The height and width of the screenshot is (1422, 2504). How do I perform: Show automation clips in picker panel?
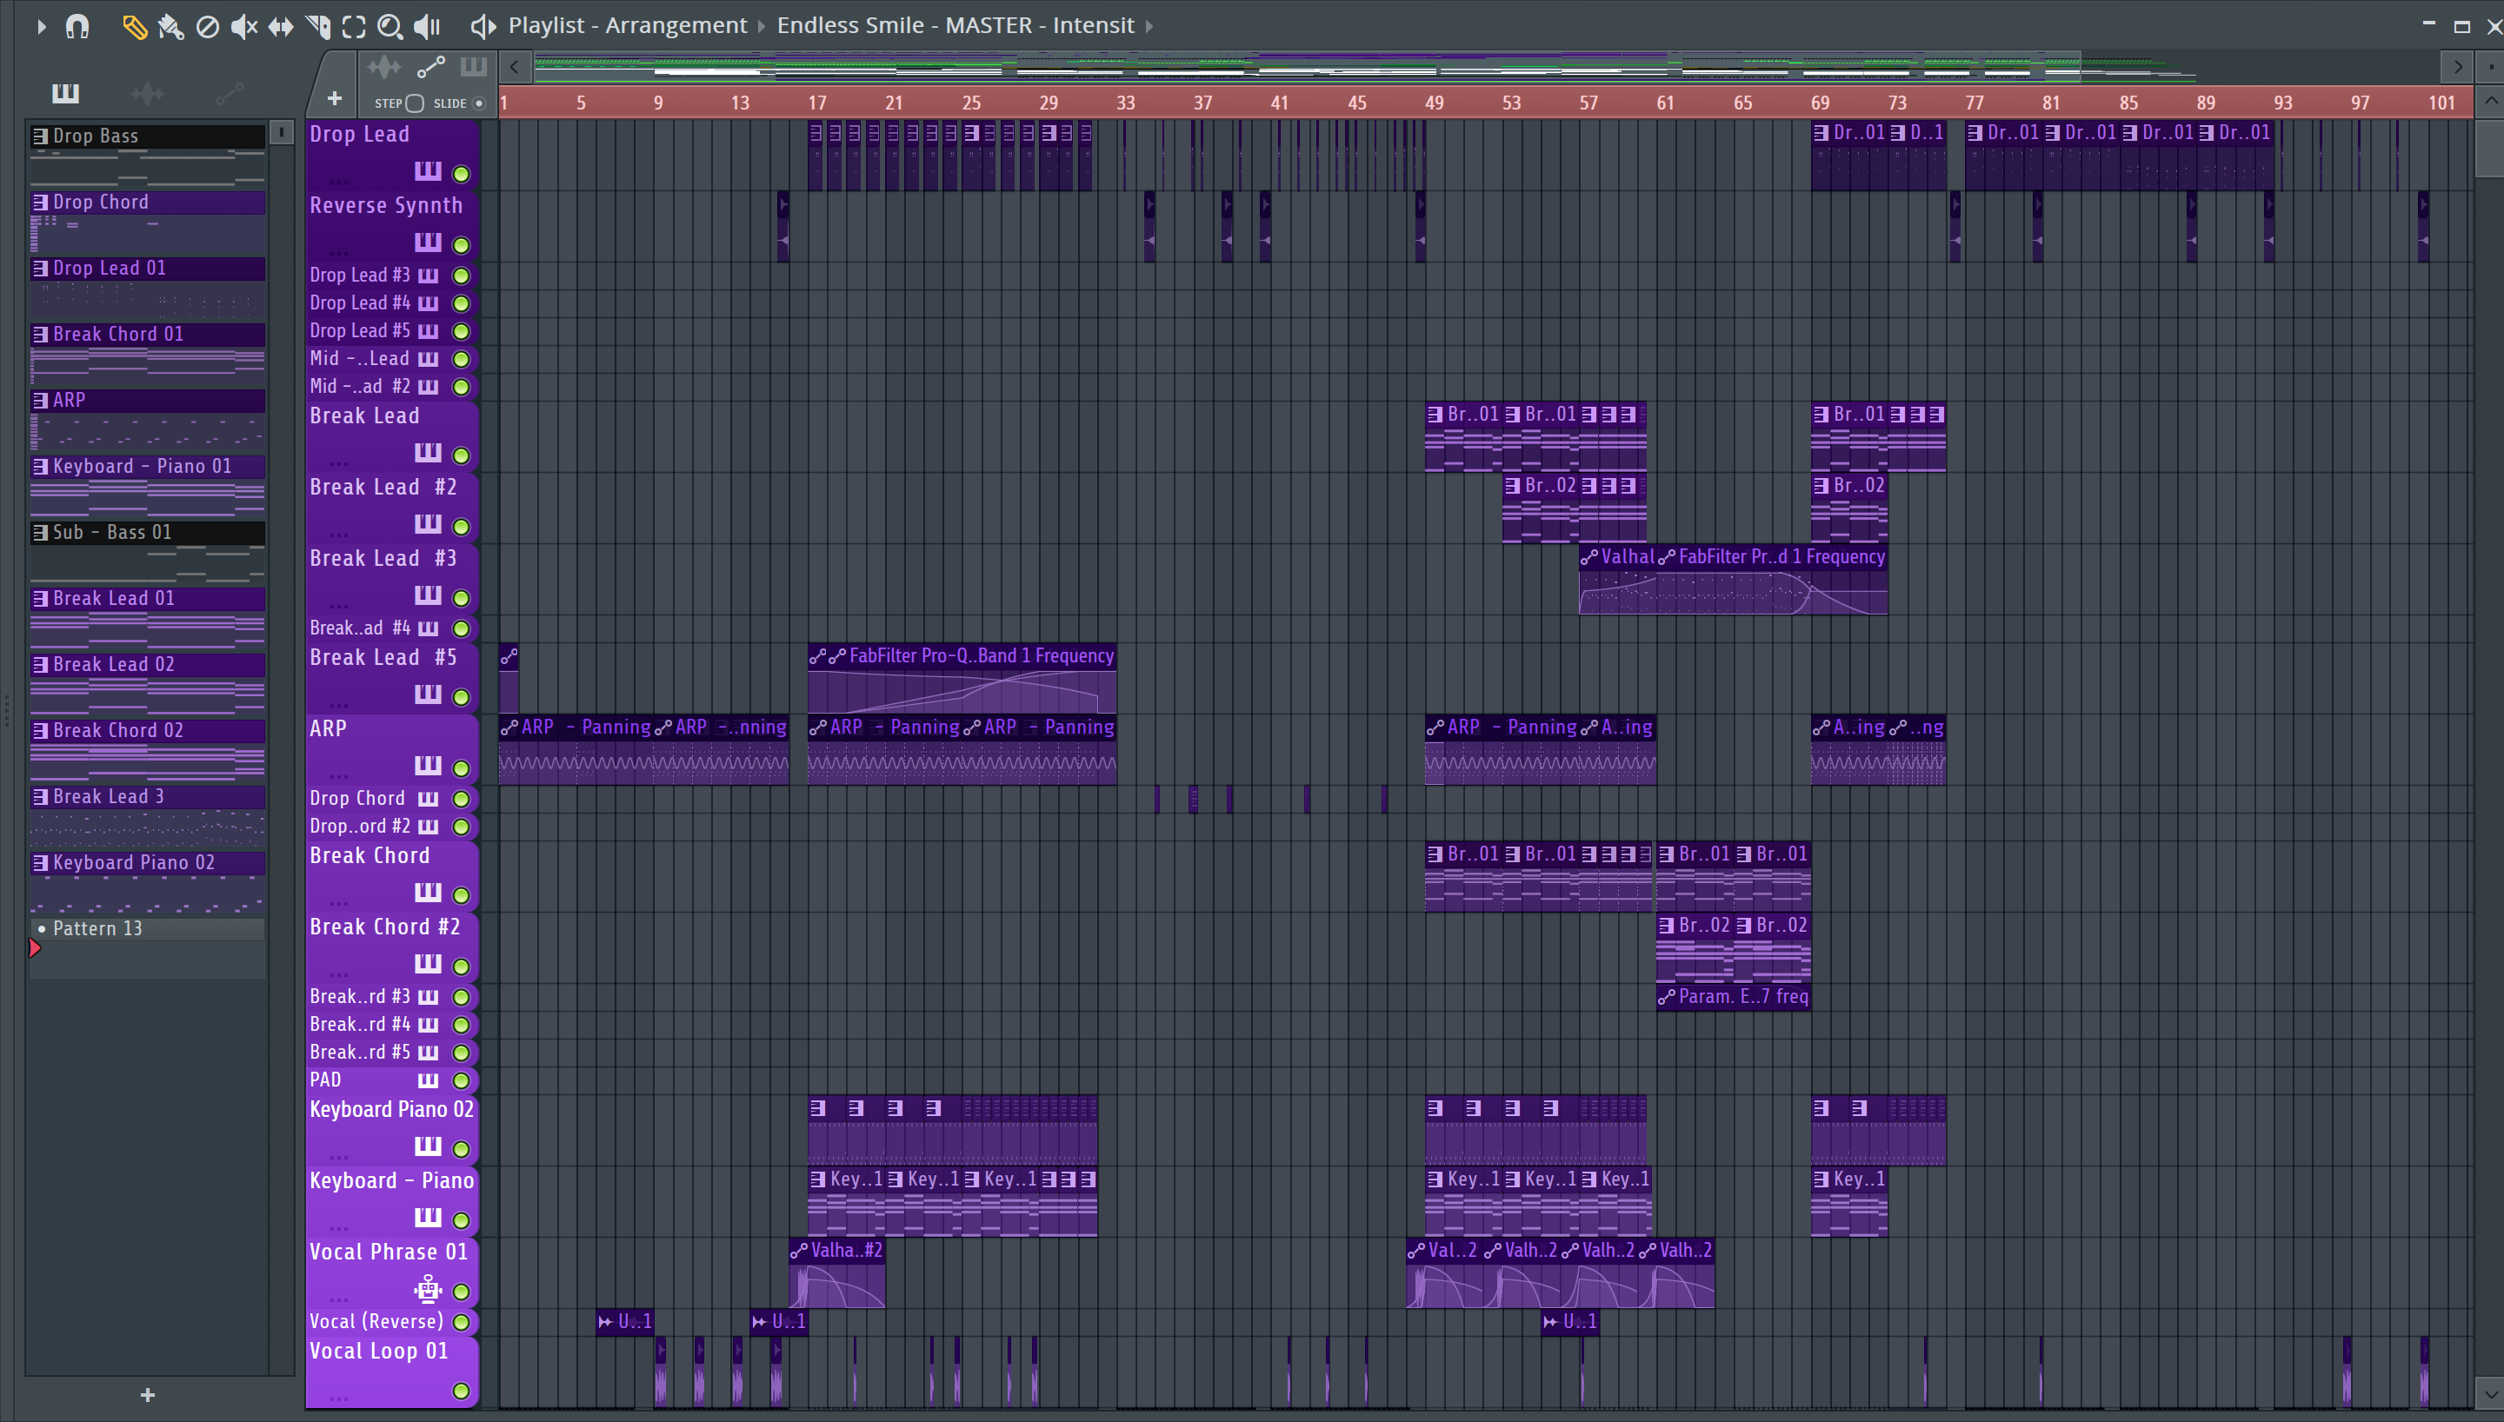click(x=230, y=93)
